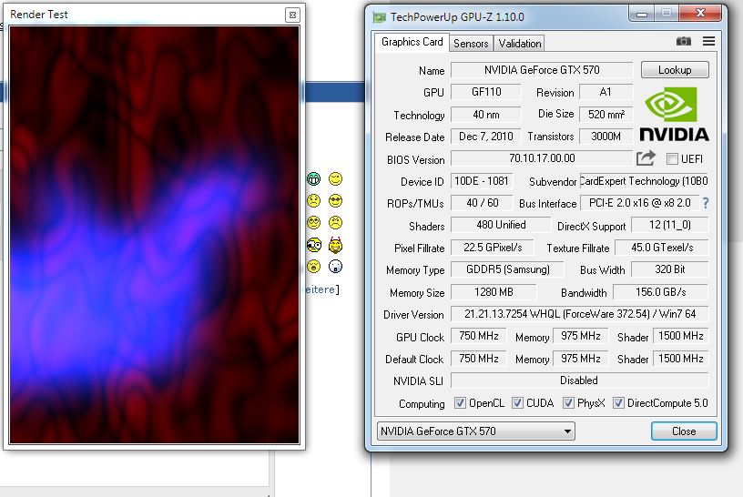Pick the green grinning emoticon
The height and width of the screenshot is (497, 743).
(x=314, y=179)
